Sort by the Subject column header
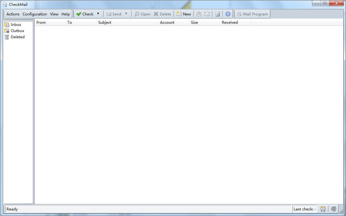The height and width of the screenshot is (216, 346). coord(127,23)
